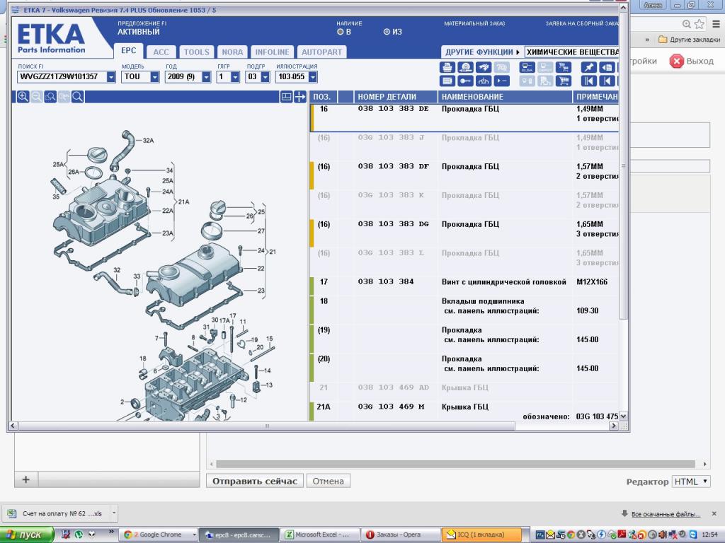Screen dimensions: 725x543
Task: Open the shopping cart icon in the bottom toolbar row
Action: 563,81
